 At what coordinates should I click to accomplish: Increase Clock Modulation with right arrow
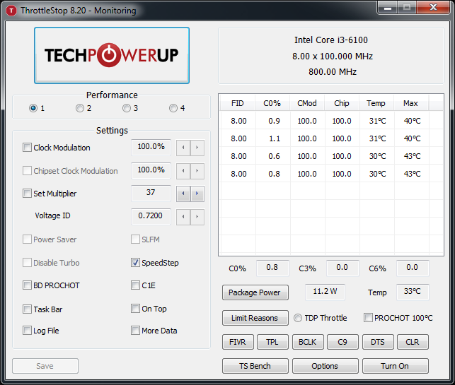pyautogui.click(x=197, y=148)
